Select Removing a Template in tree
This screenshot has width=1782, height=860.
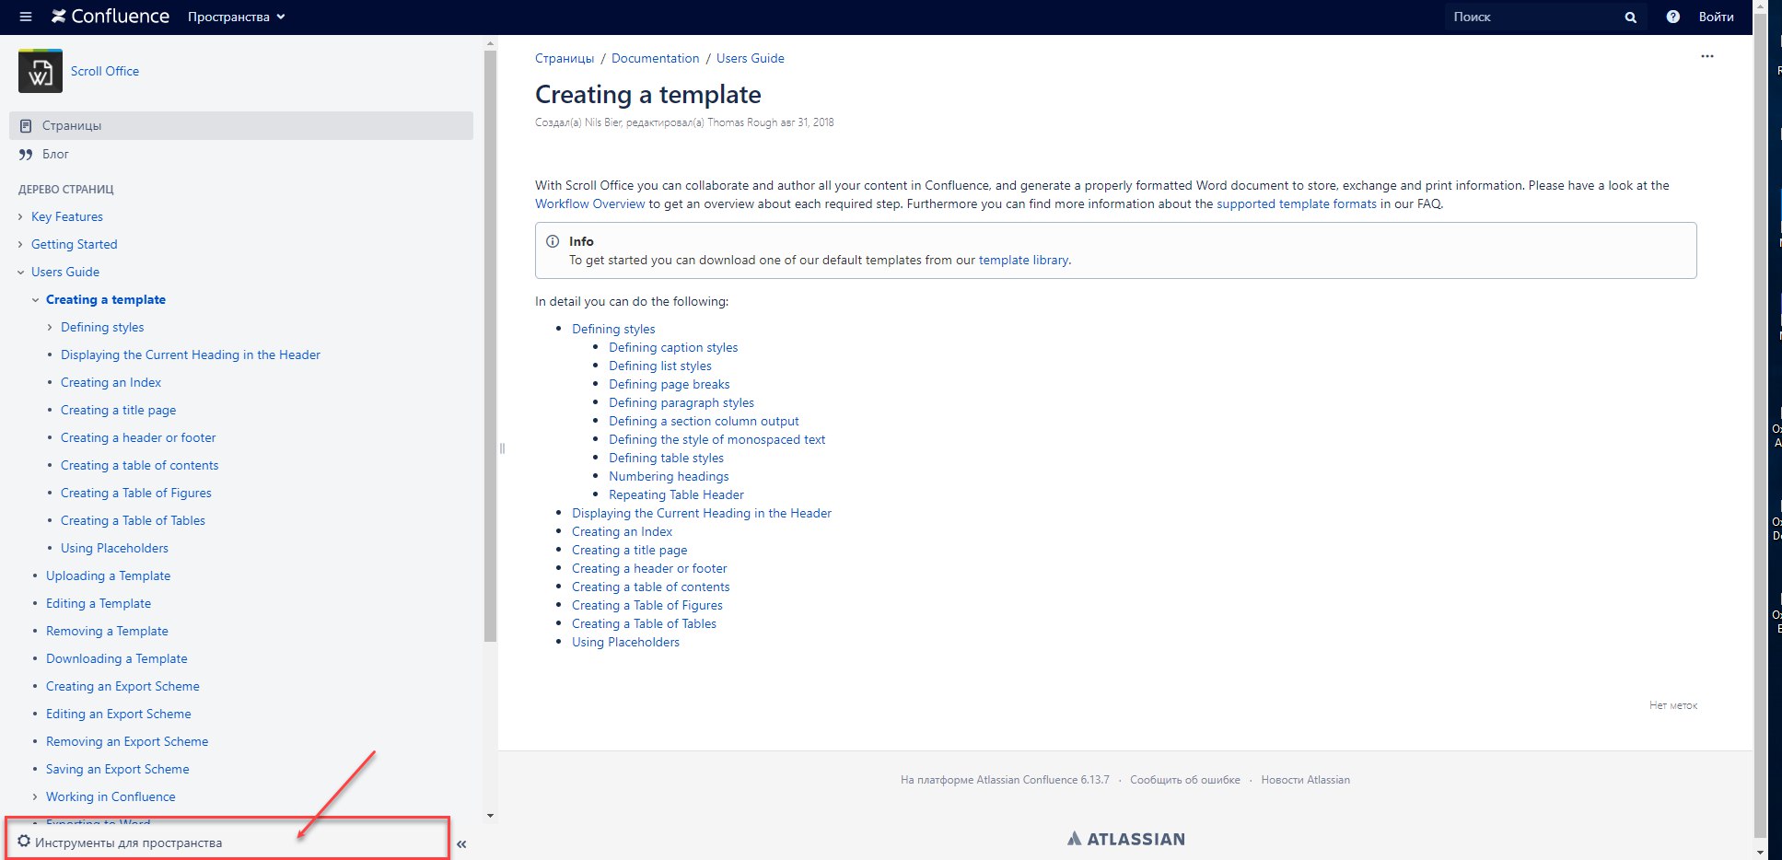tap(107, 631)
